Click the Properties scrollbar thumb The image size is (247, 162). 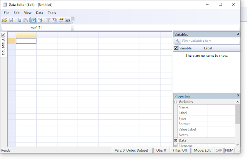point(238,114)
